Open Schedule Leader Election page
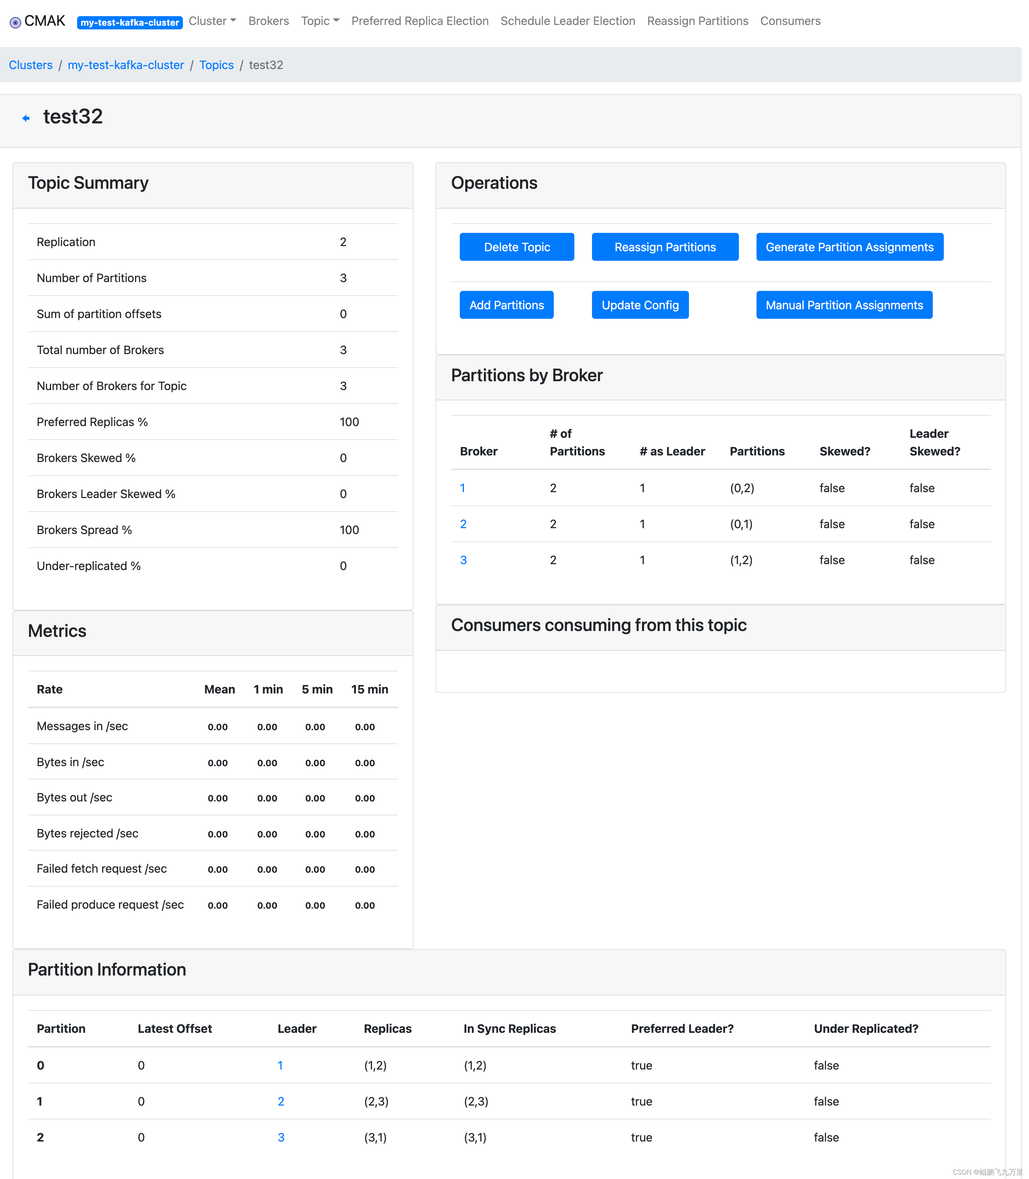This screenshot has width=1029, height=1179. click(x=567, y=21)
